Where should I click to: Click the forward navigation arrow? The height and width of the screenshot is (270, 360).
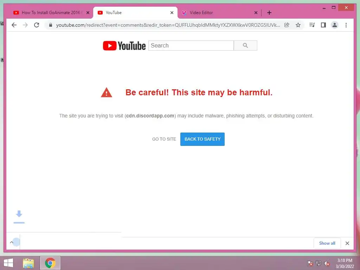click(25, 25)
